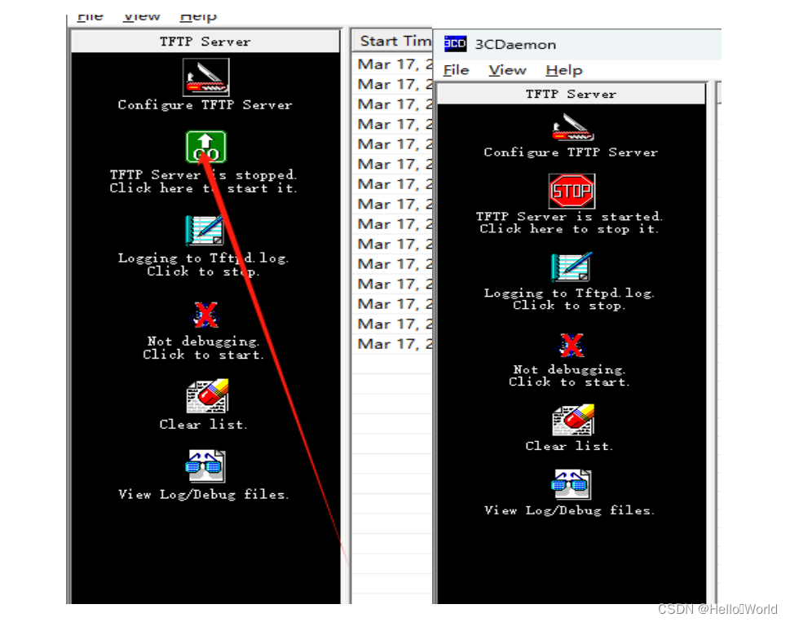Open Configure TFTP Server knife icon, right 3CDaemon window
The image size is (790, 622).
coord(572,127)
